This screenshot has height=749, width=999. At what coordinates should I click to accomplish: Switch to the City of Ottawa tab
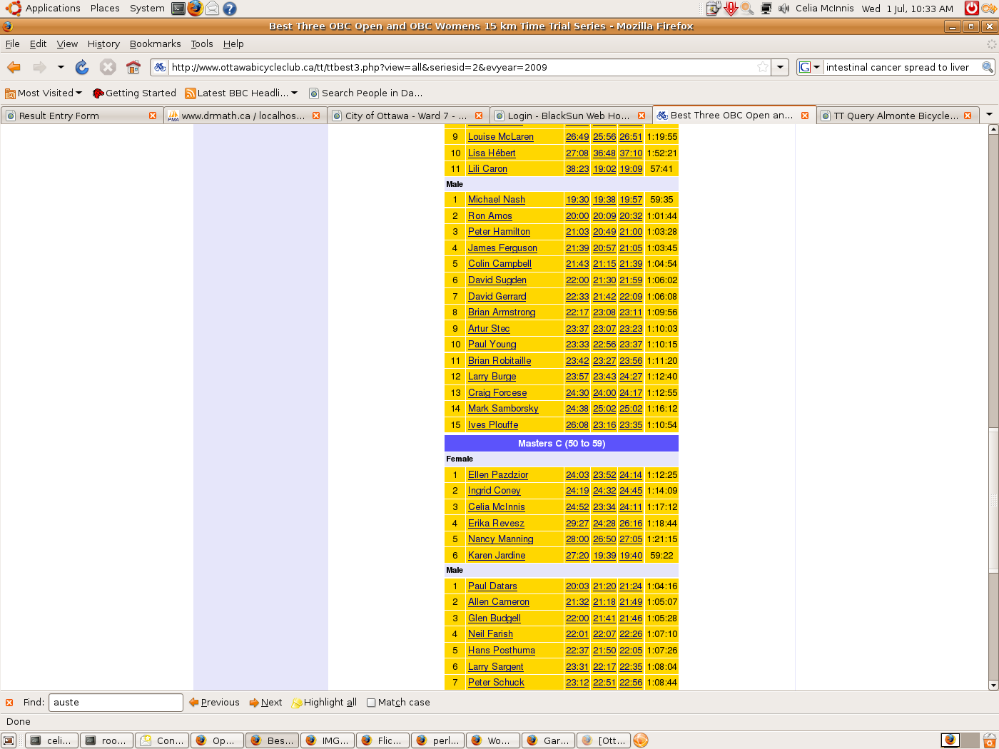coord(405,116)
